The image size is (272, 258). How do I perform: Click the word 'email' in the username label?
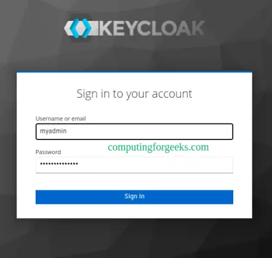[79, 119]
